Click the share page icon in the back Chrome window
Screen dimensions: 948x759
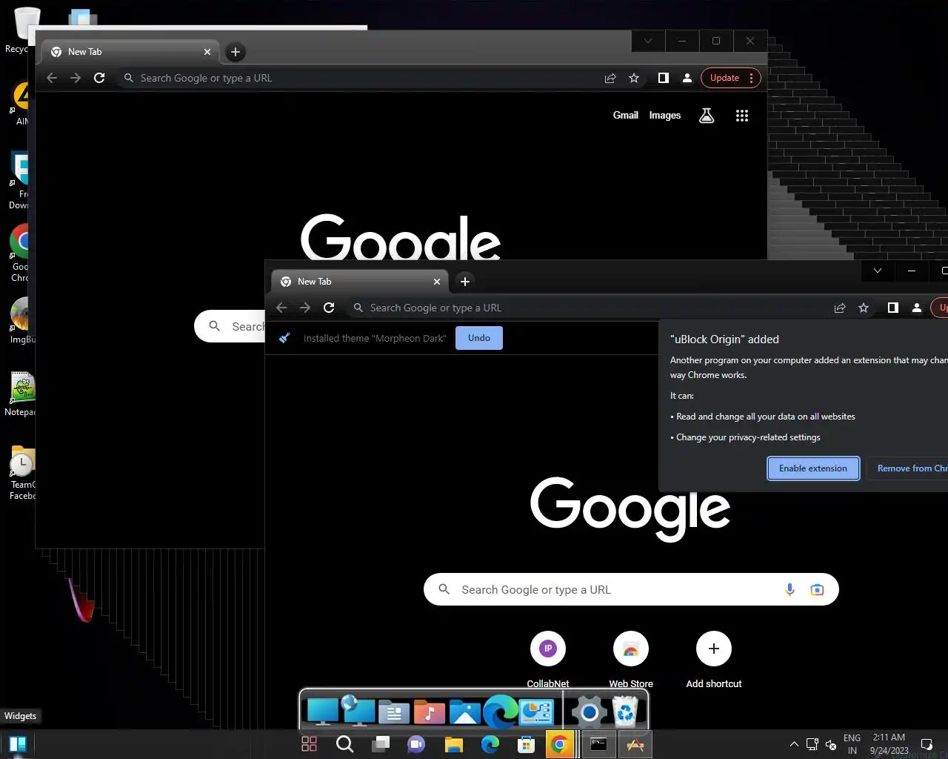610,78
